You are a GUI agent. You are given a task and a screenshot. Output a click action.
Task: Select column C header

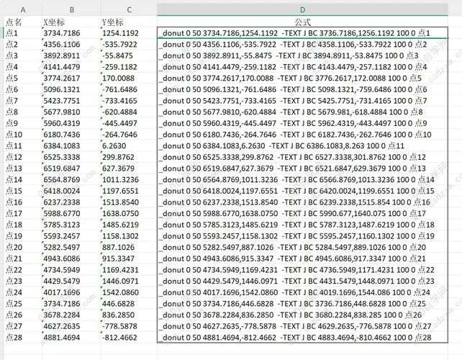tap(129, 10)
